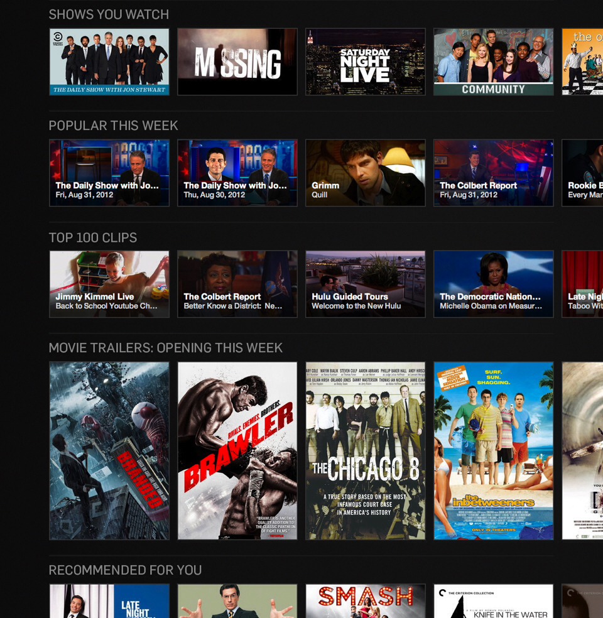This screenshot has height=618, width=603.
Task: Click the Popular This Week heading
Action: pos(114,126)
